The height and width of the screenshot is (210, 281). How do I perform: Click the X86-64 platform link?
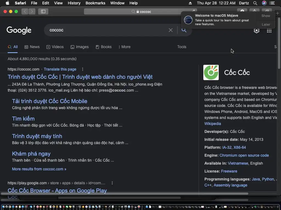click(240, 147)
